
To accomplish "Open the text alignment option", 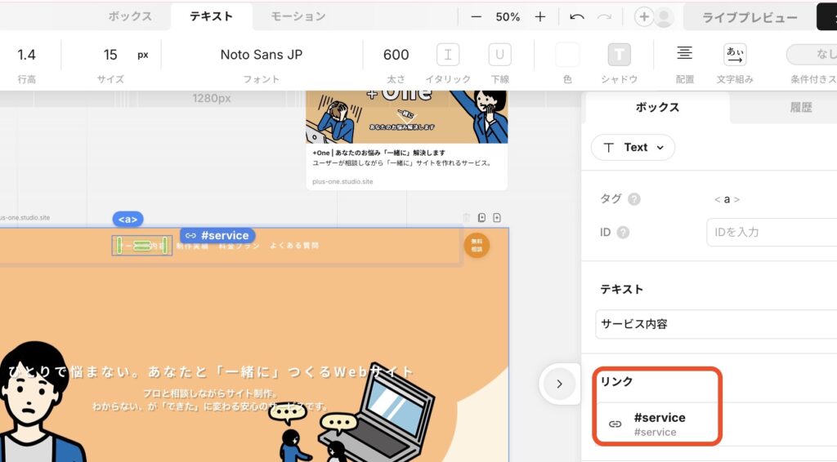I will click(x=684, y=53).
